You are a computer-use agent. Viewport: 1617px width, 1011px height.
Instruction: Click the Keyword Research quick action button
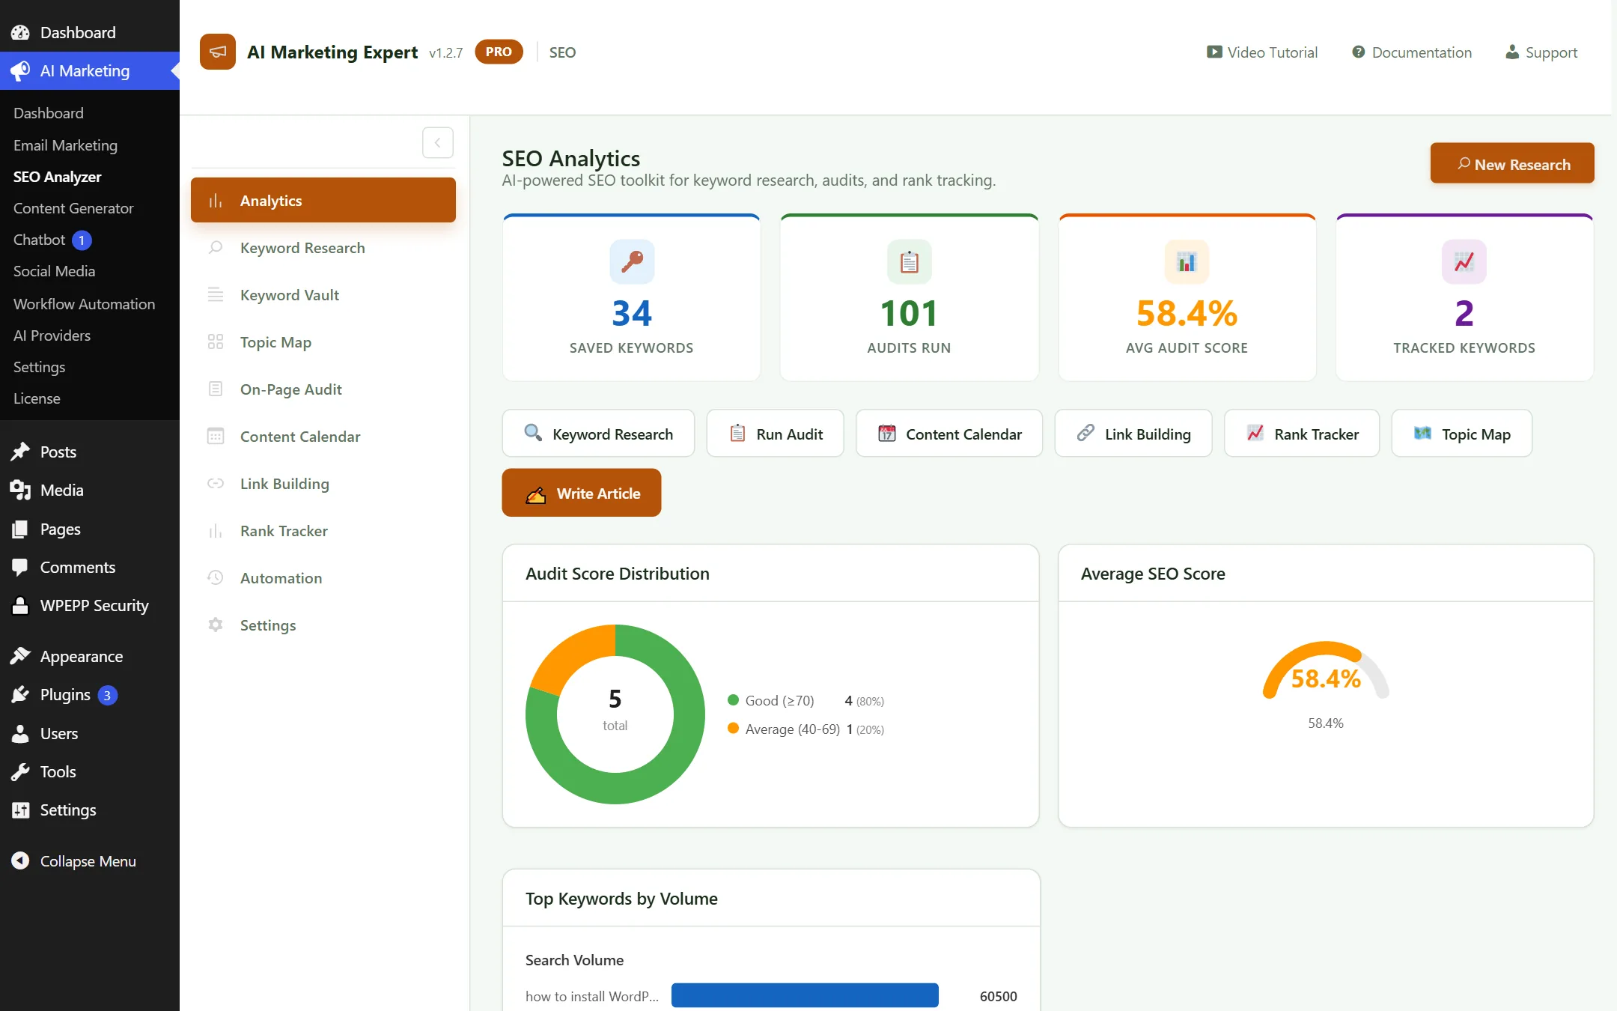(x=598, y=433)
